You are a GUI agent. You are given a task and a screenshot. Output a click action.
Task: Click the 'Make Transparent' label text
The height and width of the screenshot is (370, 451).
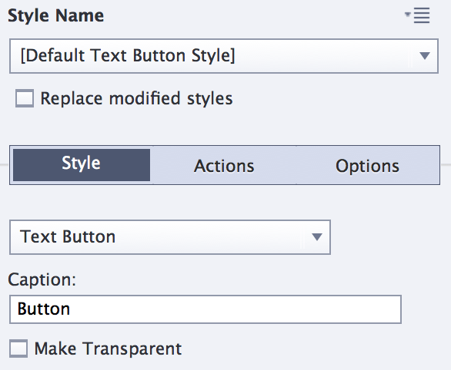[108, 349]
